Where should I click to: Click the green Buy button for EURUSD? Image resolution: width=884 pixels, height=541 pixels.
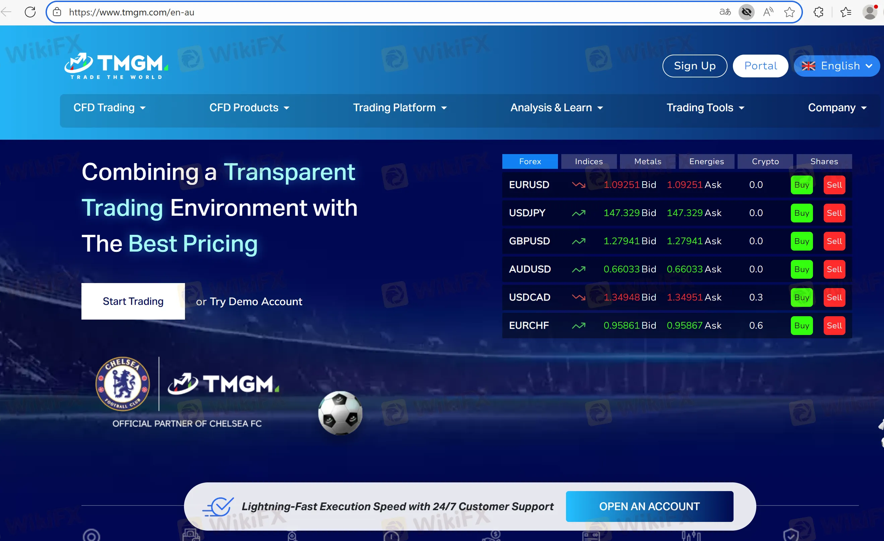(x=801, y=185)
